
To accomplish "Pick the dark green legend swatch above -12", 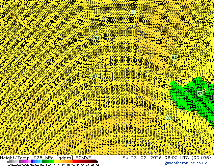I will click(44, 162).
